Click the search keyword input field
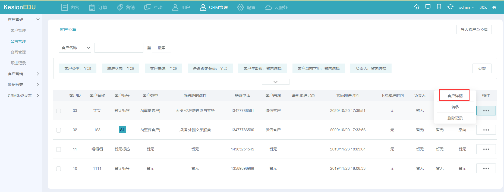 (x=119, y=48)
